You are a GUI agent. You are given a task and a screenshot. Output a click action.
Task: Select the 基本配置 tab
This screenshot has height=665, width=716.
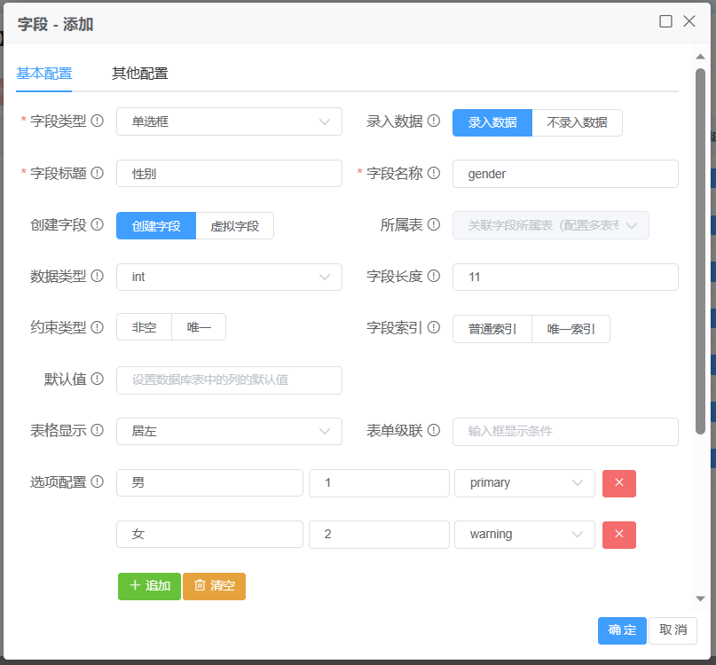pos(44,74)
